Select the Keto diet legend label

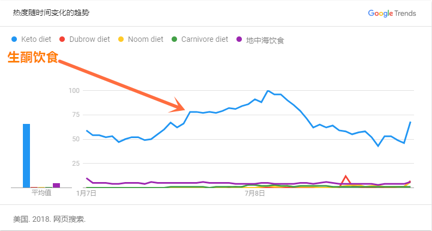coord(36,39)
